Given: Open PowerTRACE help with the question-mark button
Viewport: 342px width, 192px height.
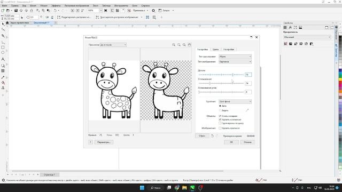Looking at the screenshot, I should tap(90, 142).
